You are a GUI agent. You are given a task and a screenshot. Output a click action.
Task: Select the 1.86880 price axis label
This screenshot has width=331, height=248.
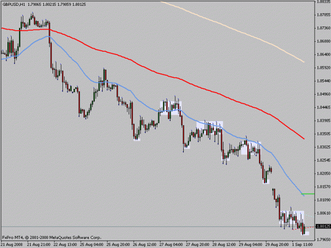[324, 41]
